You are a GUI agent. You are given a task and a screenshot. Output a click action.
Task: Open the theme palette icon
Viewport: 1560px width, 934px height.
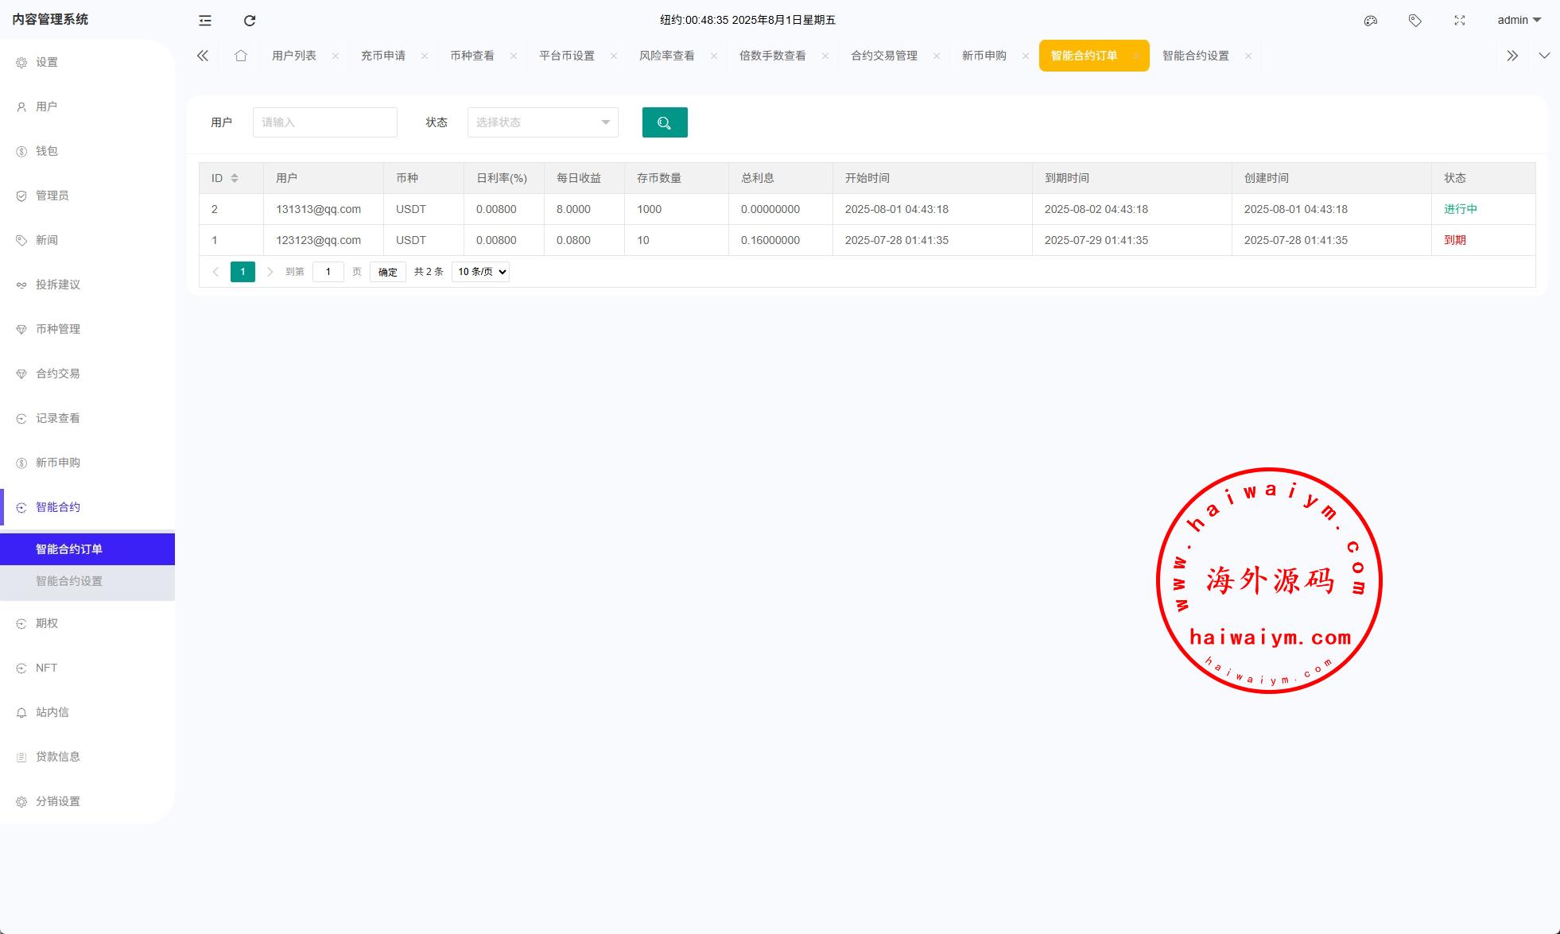(1370, 21)
